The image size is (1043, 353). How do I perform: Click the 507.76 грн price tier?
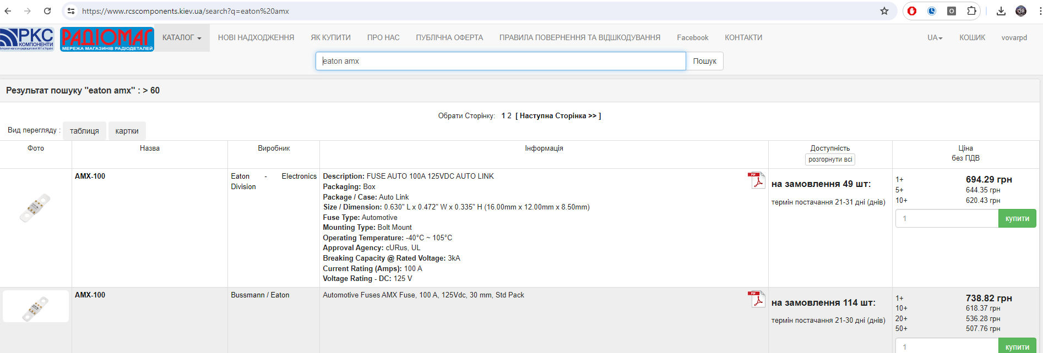pos(983,329)
